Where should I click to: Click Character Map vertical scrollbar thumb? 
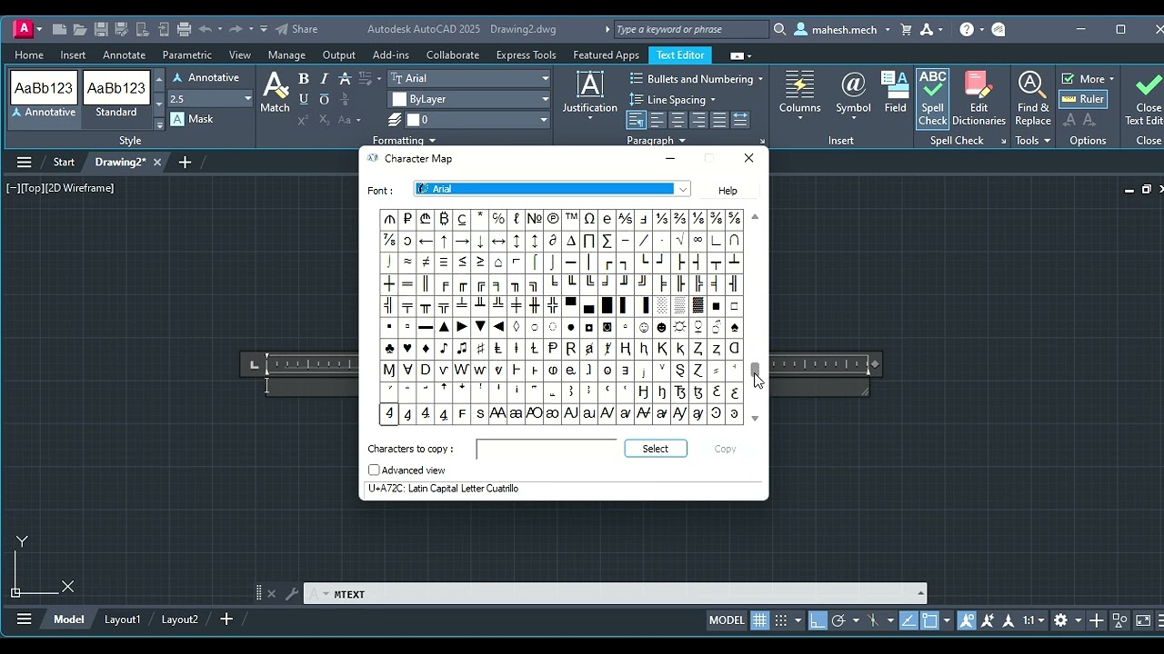point(755,369)
